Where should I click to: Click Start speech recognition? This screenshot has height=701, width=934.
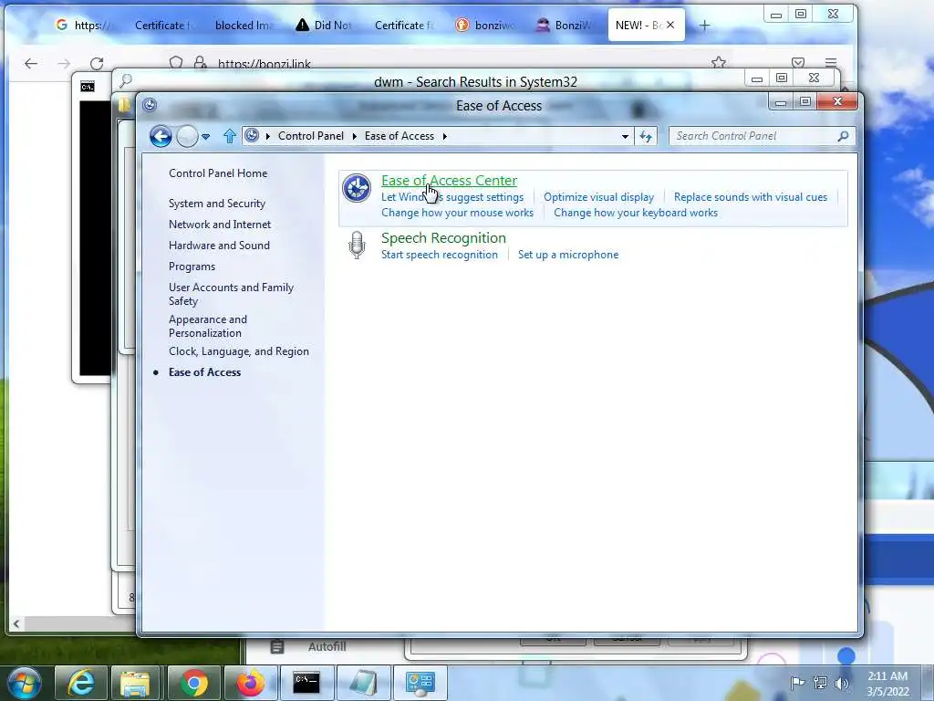pos(440,255)
